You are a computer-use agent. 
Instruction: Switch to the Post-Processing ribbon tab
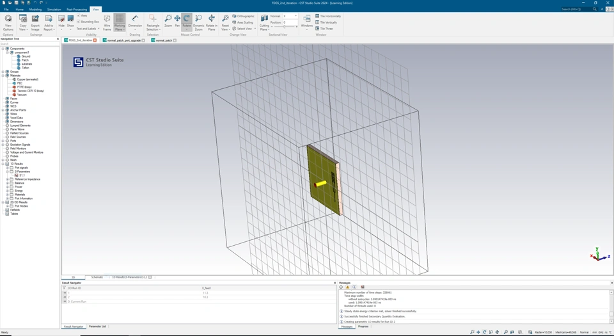pos(77,9)
